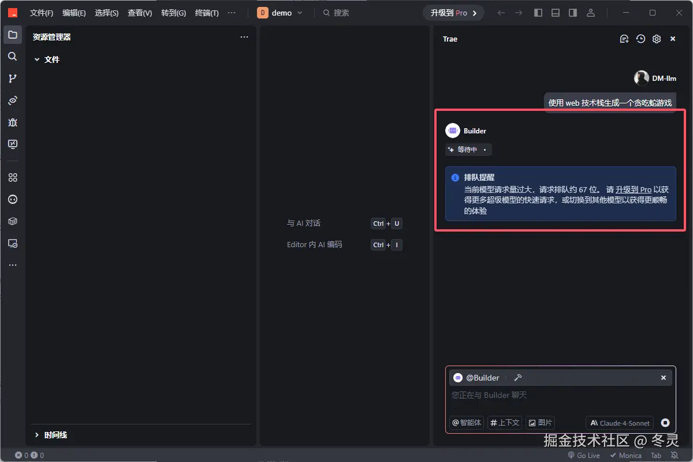The height and width of the screenshot is (462, 693).
Task: Open the Claude-4-Sonnet model selector
Action: coord(619,423)
